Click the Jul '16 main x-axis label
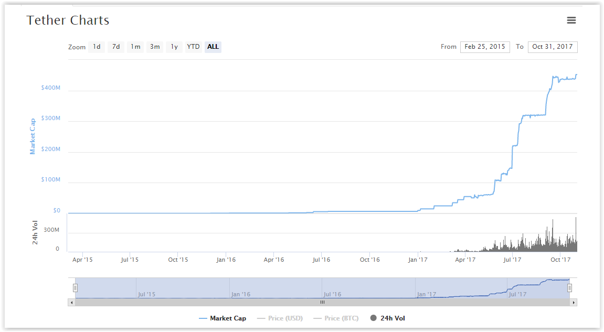 (321, 260)
